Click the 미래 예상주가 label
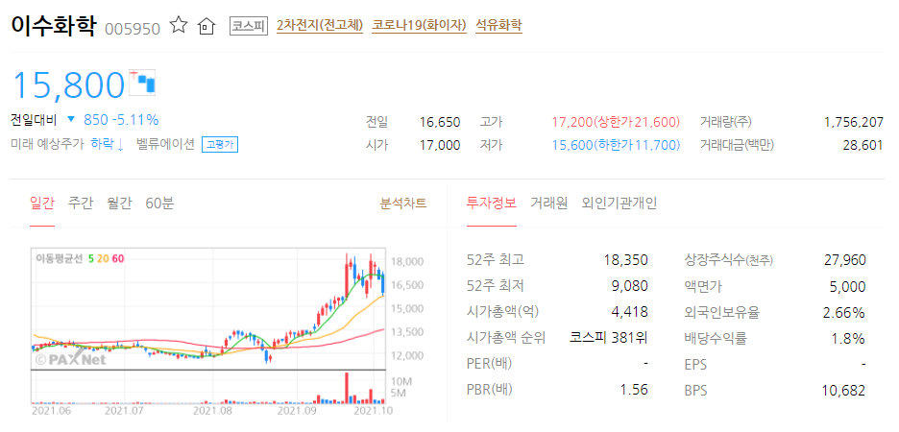 pyautogui.click(x=48, y=144)
